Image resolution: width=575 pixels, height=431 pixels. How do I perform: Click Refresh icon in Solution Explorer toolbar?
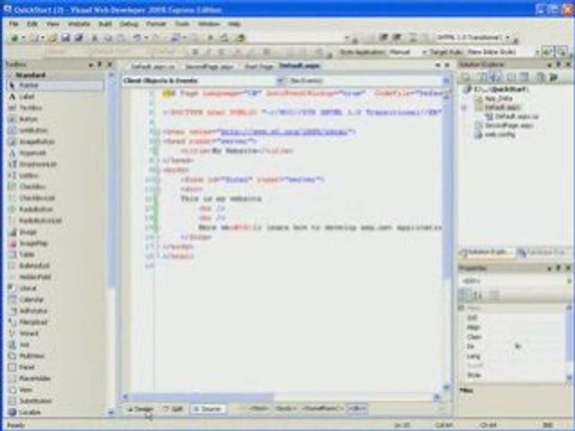(x=483, y=77)
